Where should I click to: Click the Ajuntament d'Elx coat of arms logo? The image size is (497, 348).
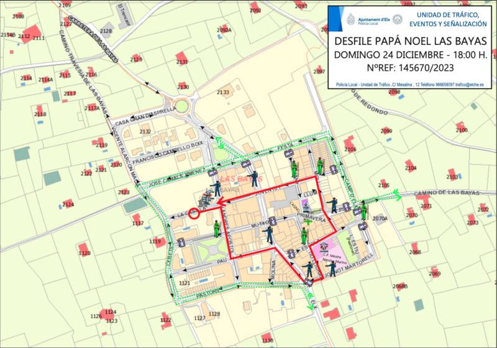tap(351, 19)
